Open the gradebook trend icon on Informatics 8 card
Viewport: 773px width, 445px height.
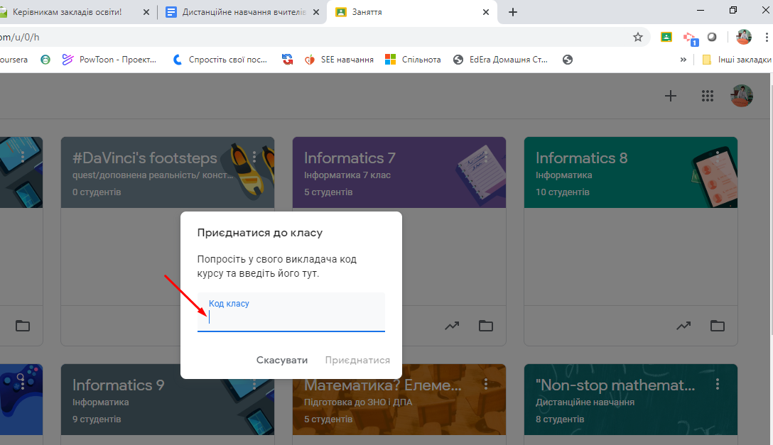click(x=683, y=325)
